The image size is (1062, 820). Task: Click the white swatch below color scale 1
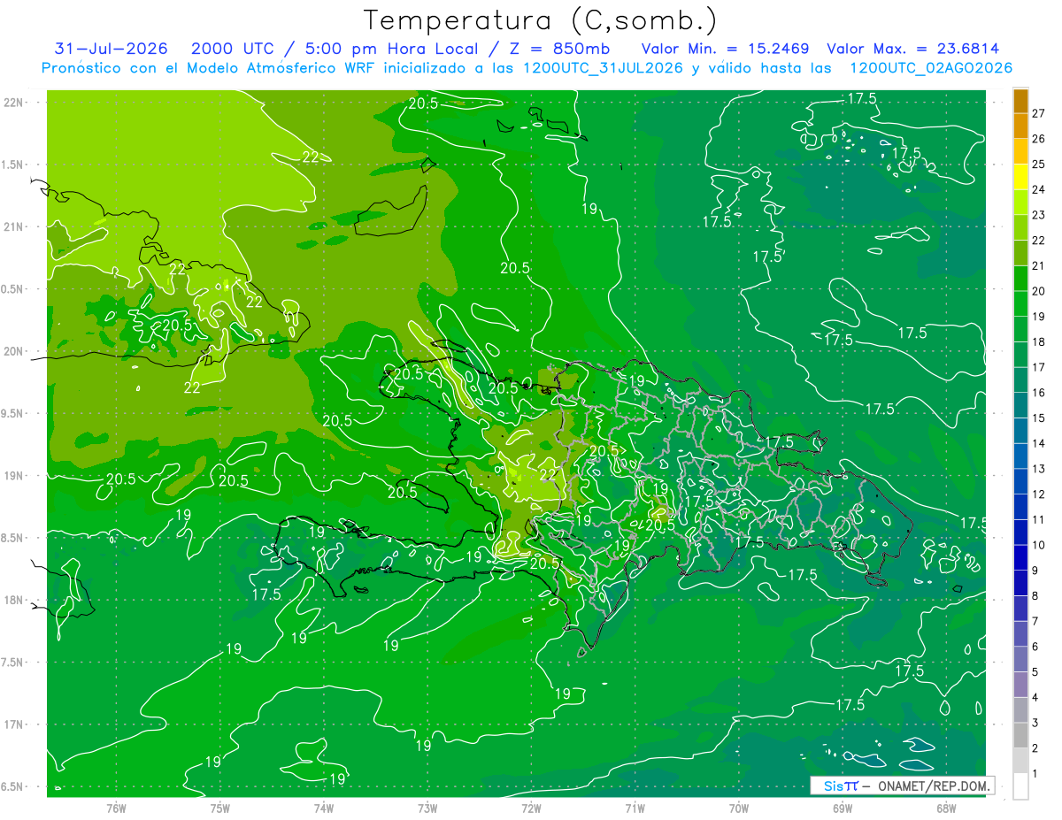(1020, 786)
